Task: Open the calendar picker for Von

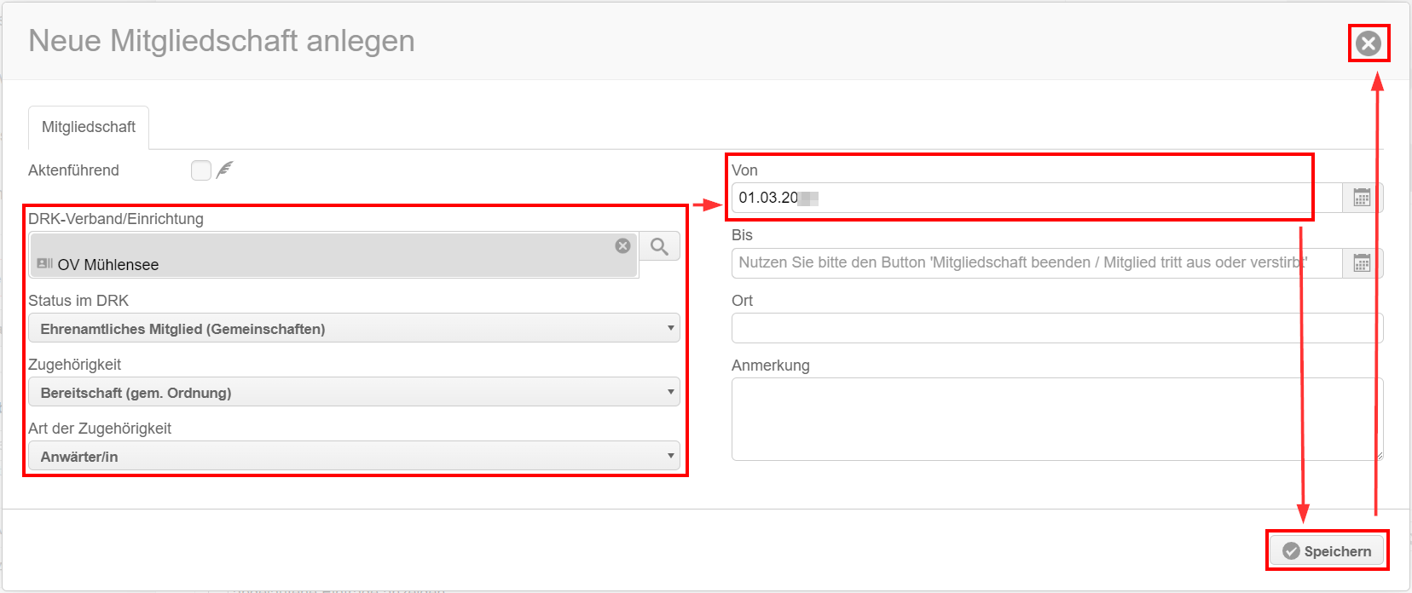Action: pyautogui.click(x=1362, y=198)
